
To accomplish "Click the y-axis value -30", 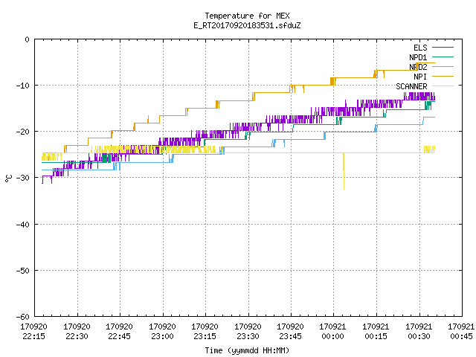I will point(23,178).
